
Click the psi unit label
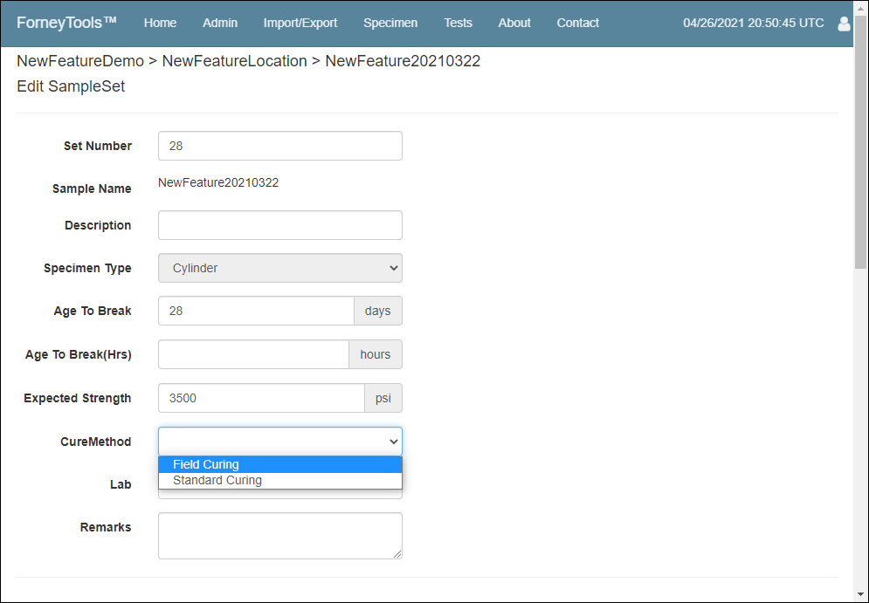[383, 398]
